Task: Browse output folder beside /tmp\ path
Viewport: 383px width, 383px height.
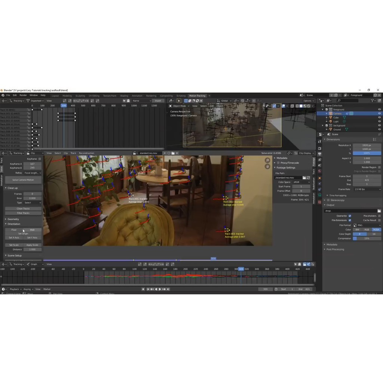Action: 379,211
